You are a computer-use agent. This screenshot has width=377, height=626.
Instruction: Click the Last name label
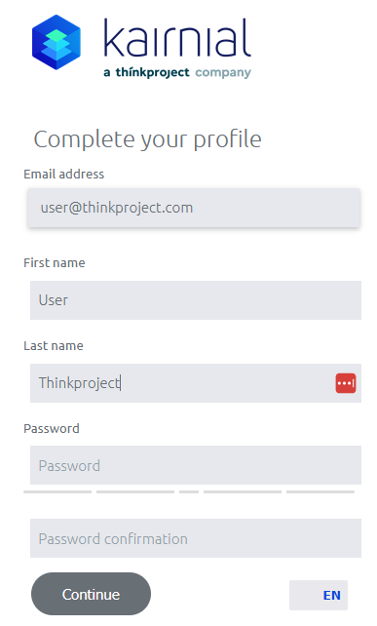tap(54, 346)
